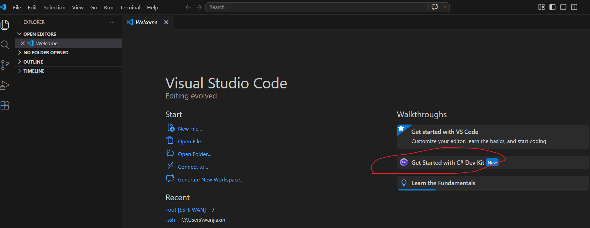Click Generate New Workspace... link
Screen dimensions: 590x228
tap(211, 179)
